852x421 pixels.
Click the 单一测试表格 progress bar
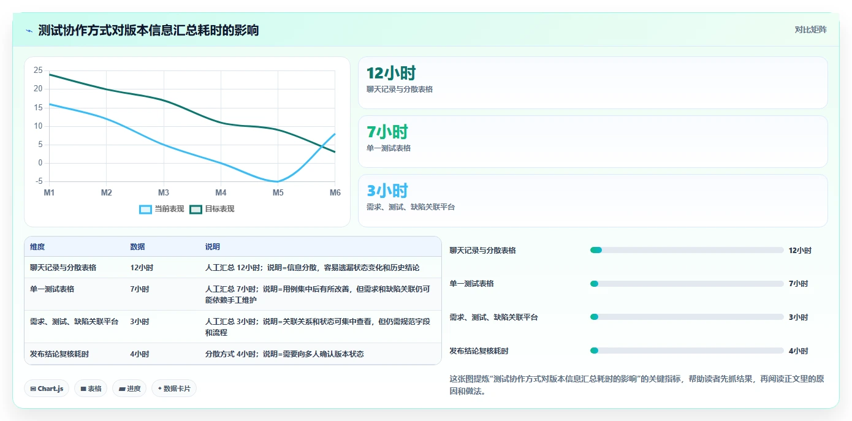coord(687,284)
